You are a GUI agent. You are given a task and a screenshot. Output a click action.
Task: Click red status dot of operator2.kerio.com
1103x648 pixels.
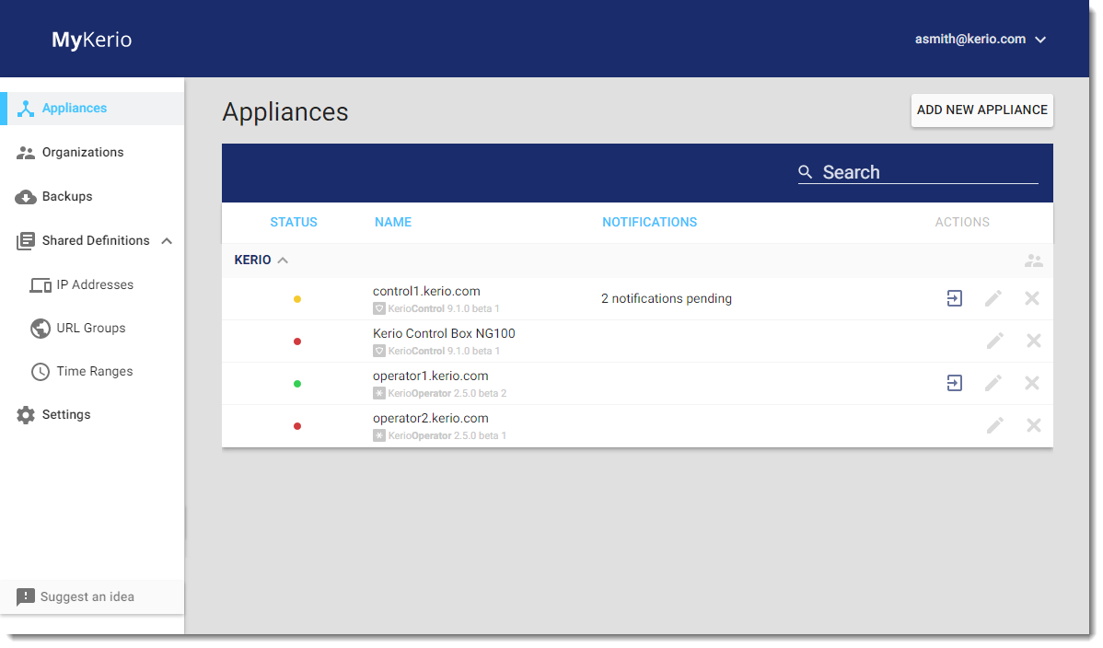tap(297, 425)
